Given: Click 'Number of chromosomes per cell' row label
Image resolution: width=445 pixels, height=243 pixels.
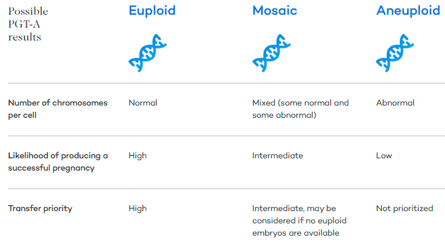Looking at the screenshot, I should 58,109.
